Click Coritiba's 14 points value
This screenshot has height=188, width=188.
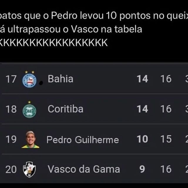pos(142,109)
